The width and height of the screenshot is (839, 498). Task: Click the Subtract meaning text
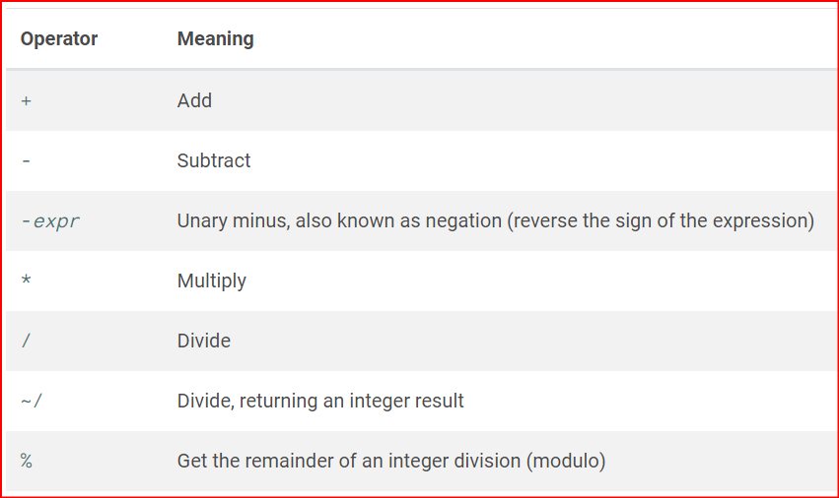pos(214,160)
